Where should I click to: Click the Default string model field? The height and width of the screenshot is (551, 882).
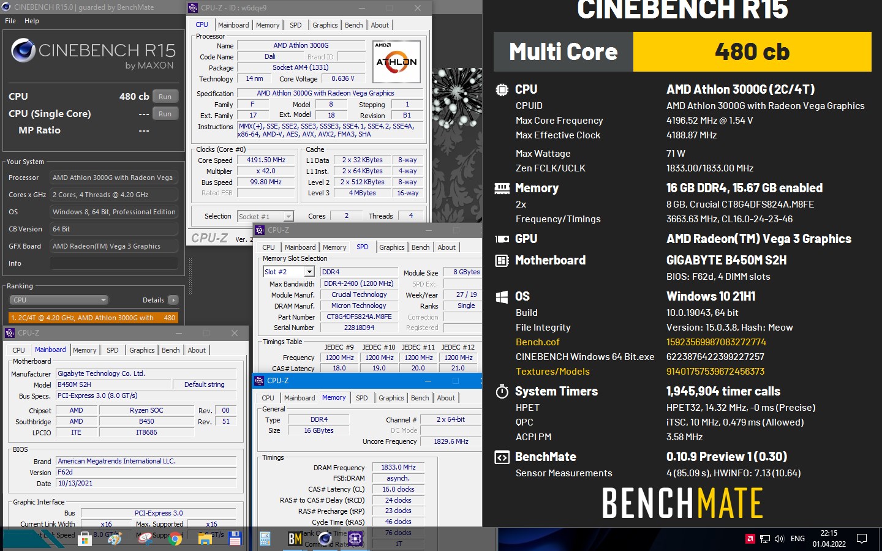[x=204, y=384]
